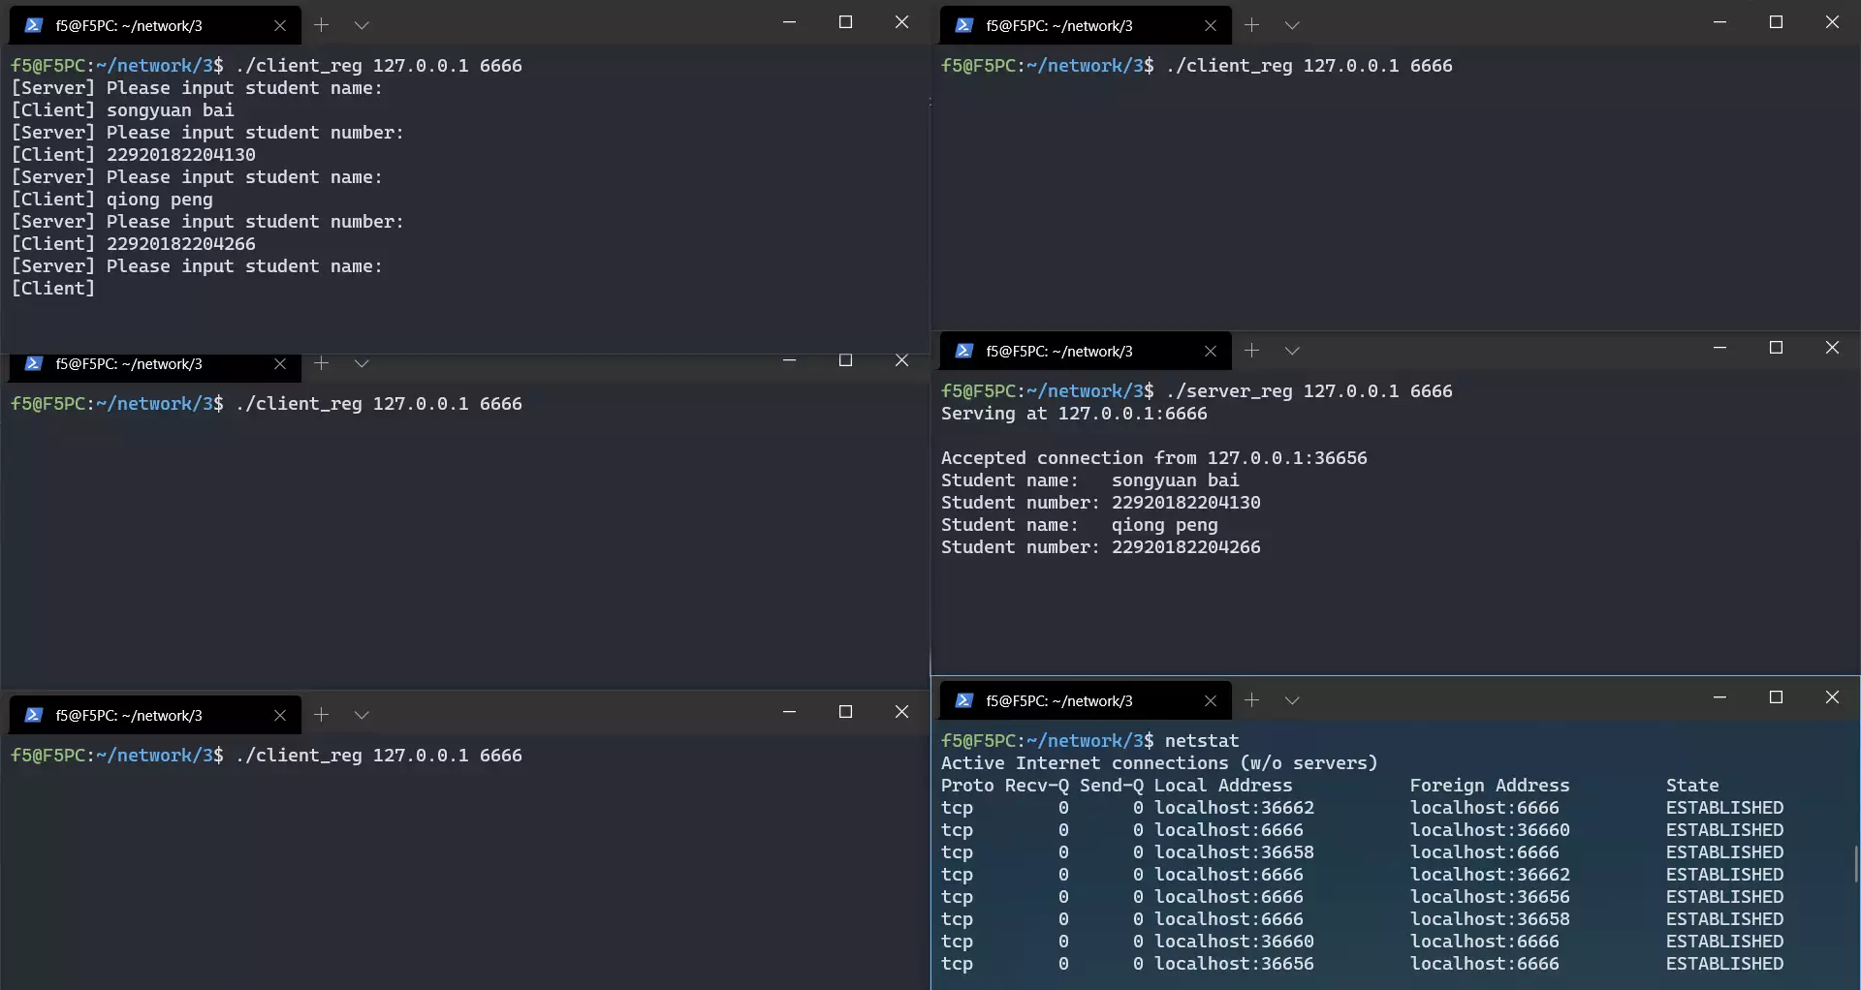
Task: Add new tab in the songyuan bai client window
Action: [x=322, y=25]
